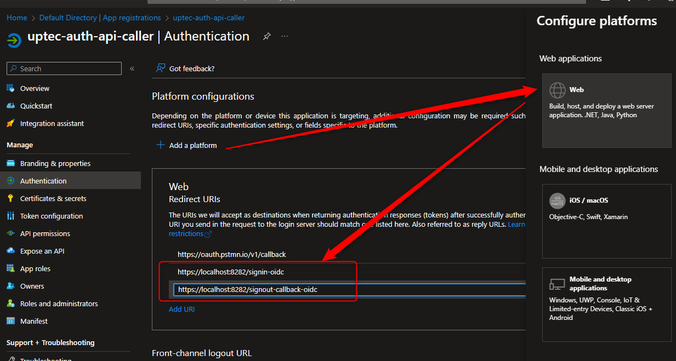
Task: Go to Quickstart page
Action: (x=36, y=106)
